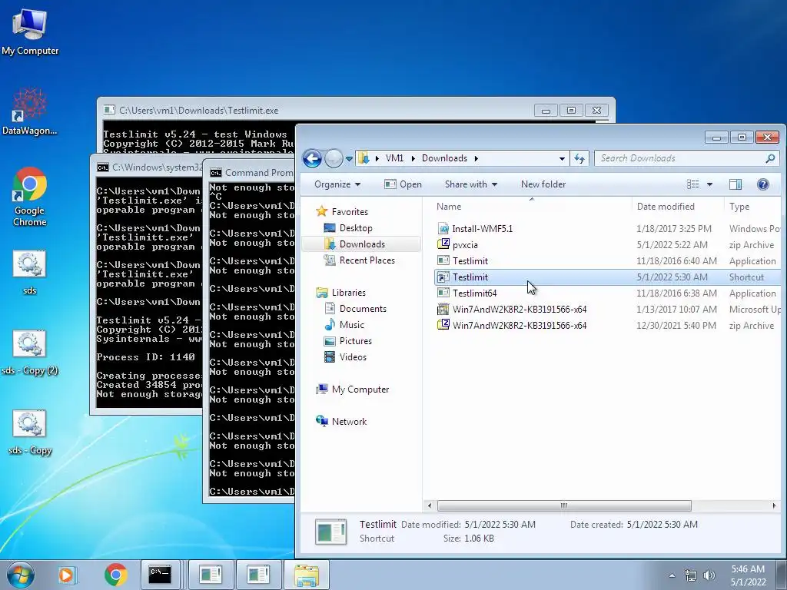Select Win7AndW2K8R2 zip Archive file
This screenshot has height=590, width=787.
(x=607, y=325)
